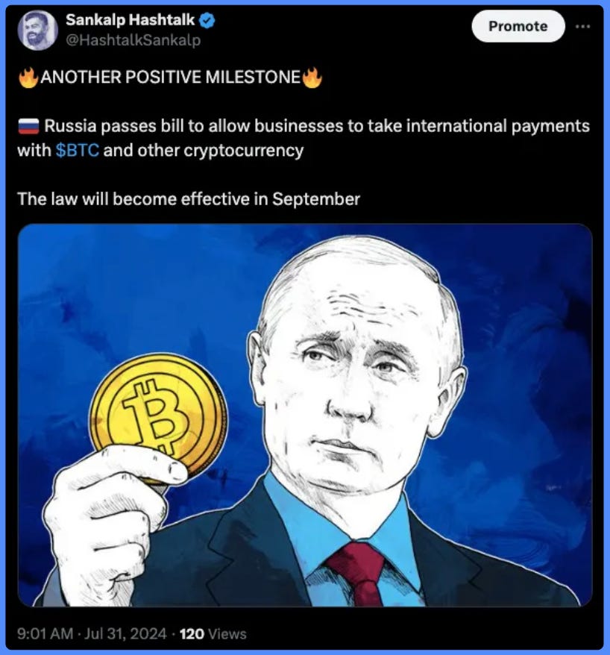Click the ANOTHER POSITIVE MILESTONE headline text

(170, 78)
